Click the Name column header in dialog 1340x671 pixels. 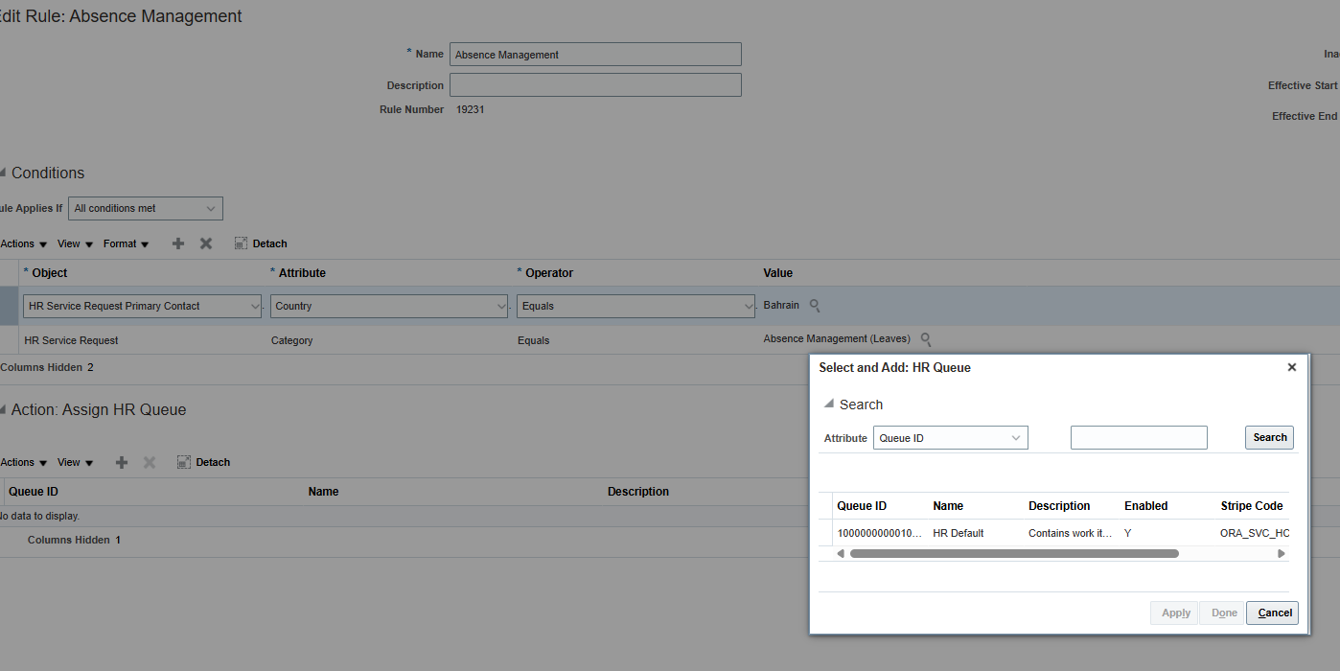click(x=948, y=506)
